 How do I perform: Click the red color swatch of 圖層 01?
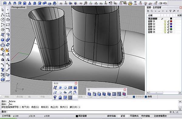pos(171,21)
